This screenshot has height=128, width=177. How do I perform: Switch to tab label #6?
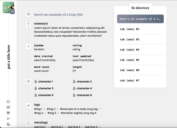pos(140,70)
